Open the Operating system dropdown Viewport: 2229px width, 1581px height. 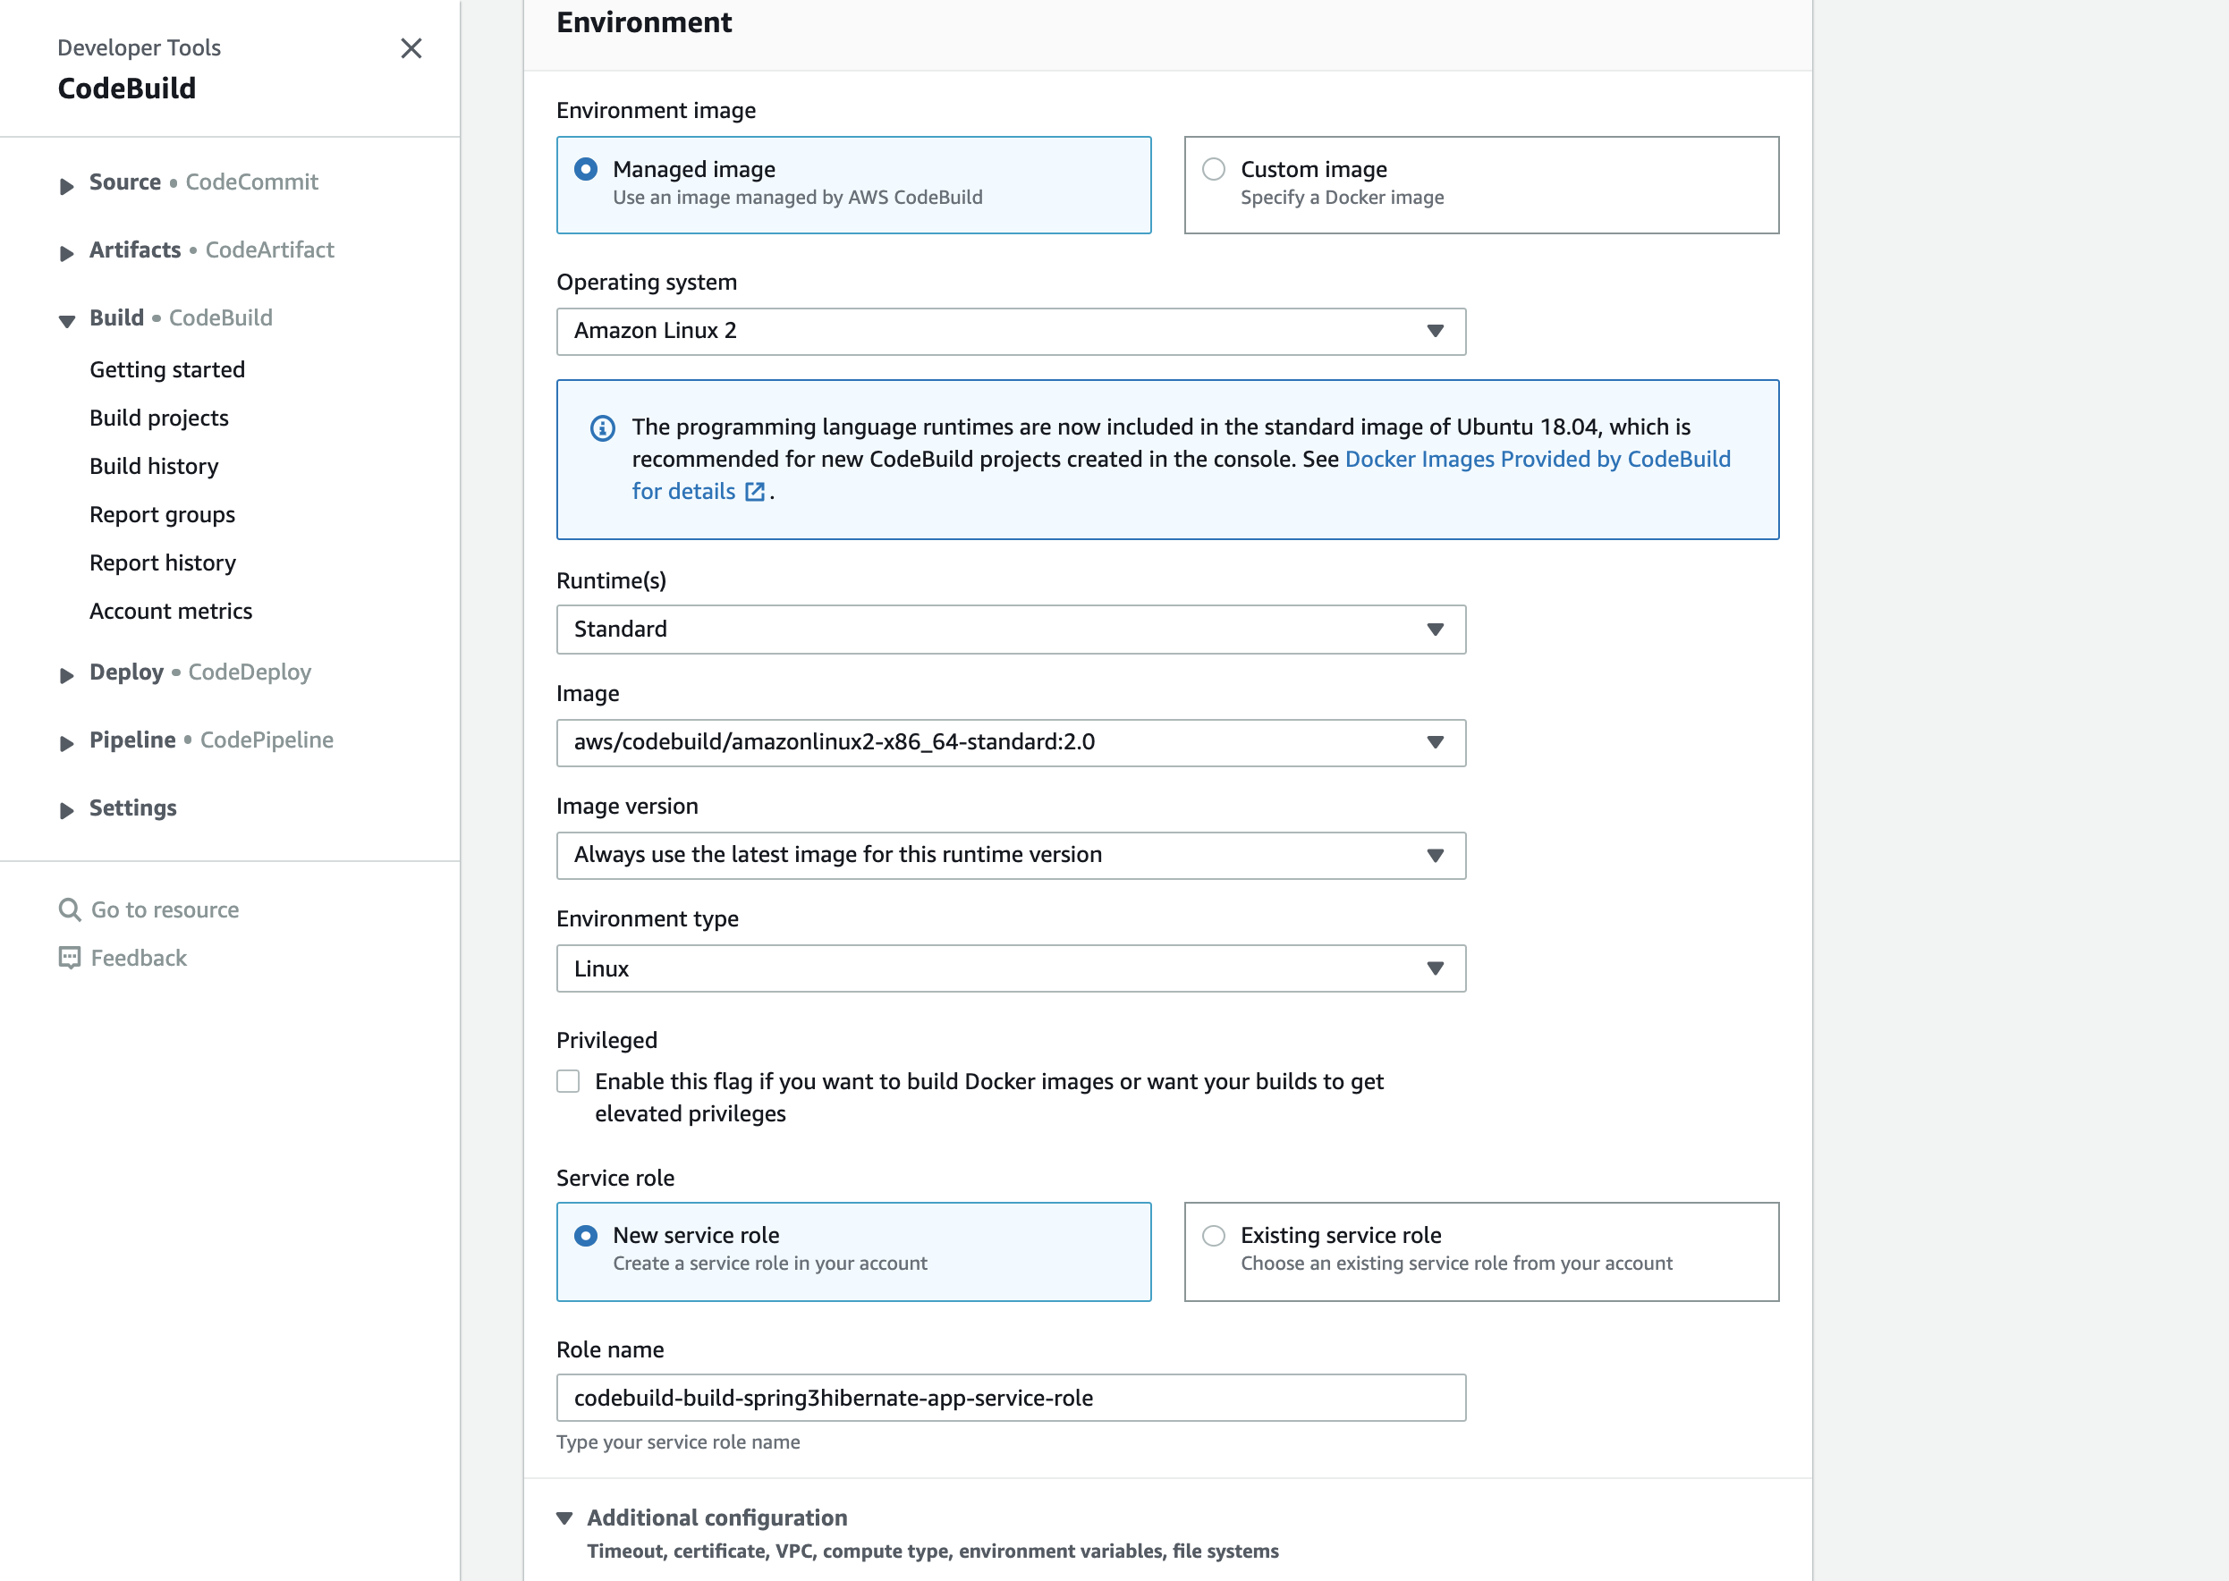coord(1011,331)
